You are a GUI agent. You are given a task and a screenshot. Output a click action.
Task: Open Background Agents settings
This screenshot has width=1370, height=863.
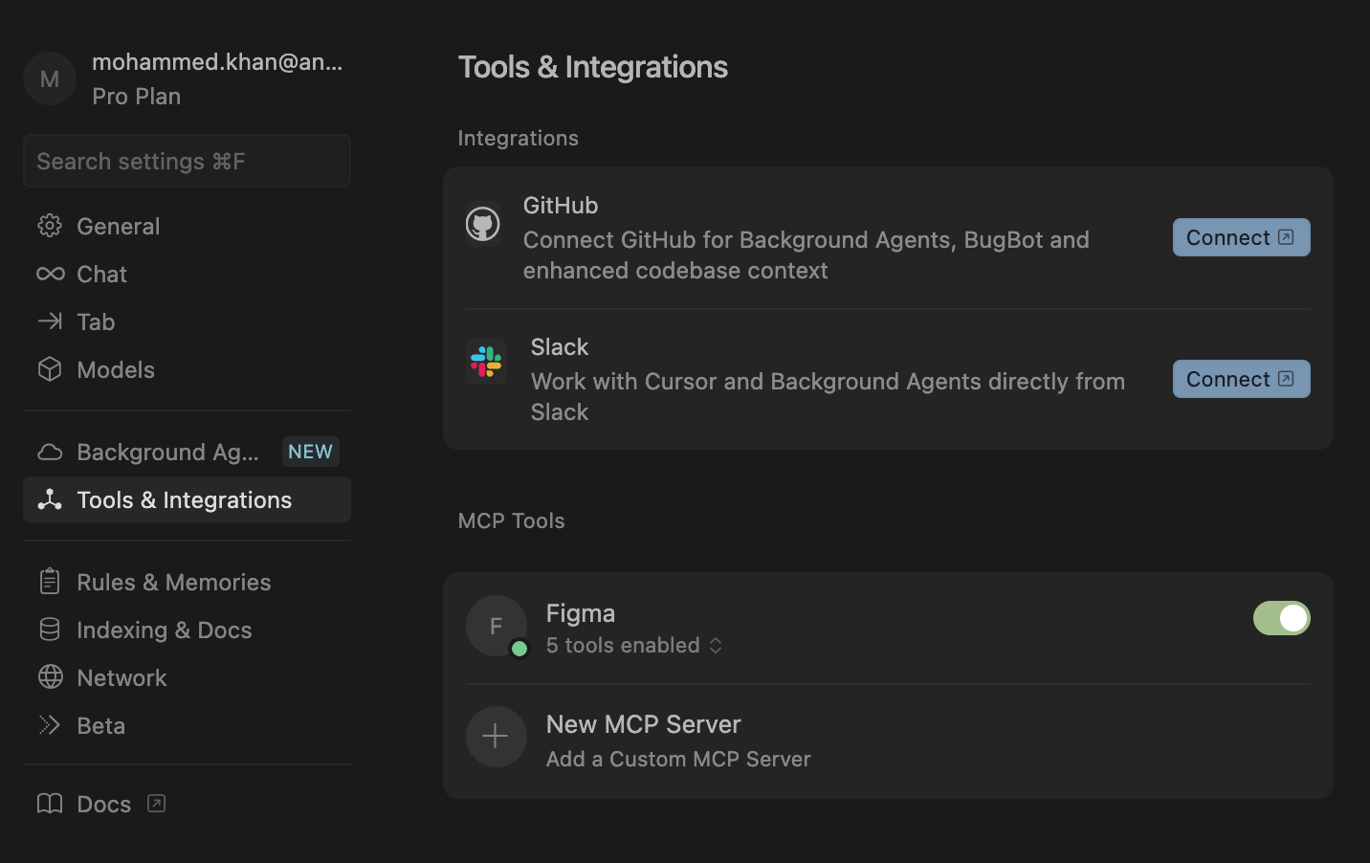167,452
